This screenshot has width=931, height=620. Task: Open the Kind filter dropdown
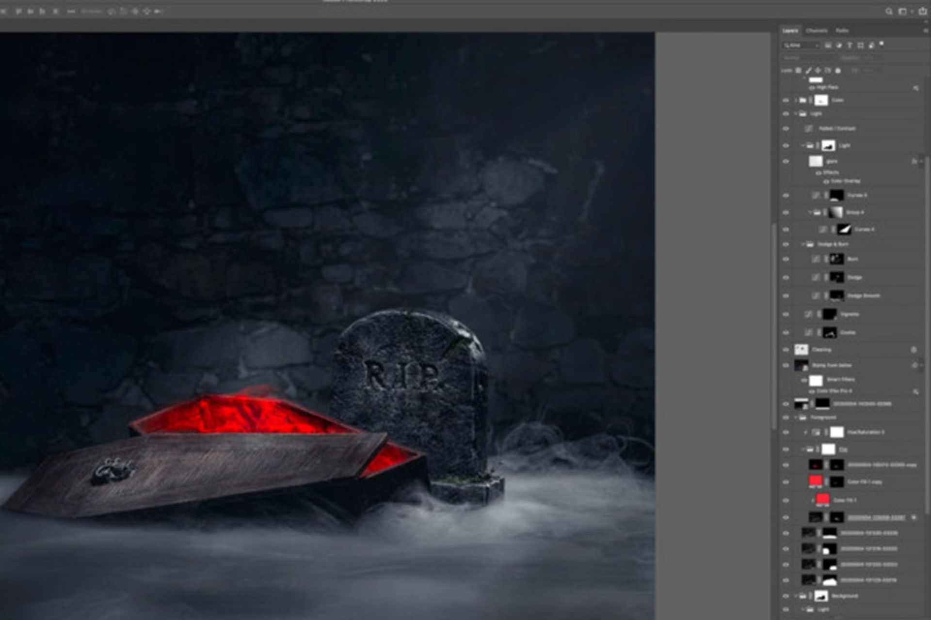tap(802, 45)
